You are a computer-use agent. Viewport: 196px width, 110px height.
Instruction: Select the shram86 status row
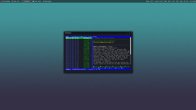(79, 60)
